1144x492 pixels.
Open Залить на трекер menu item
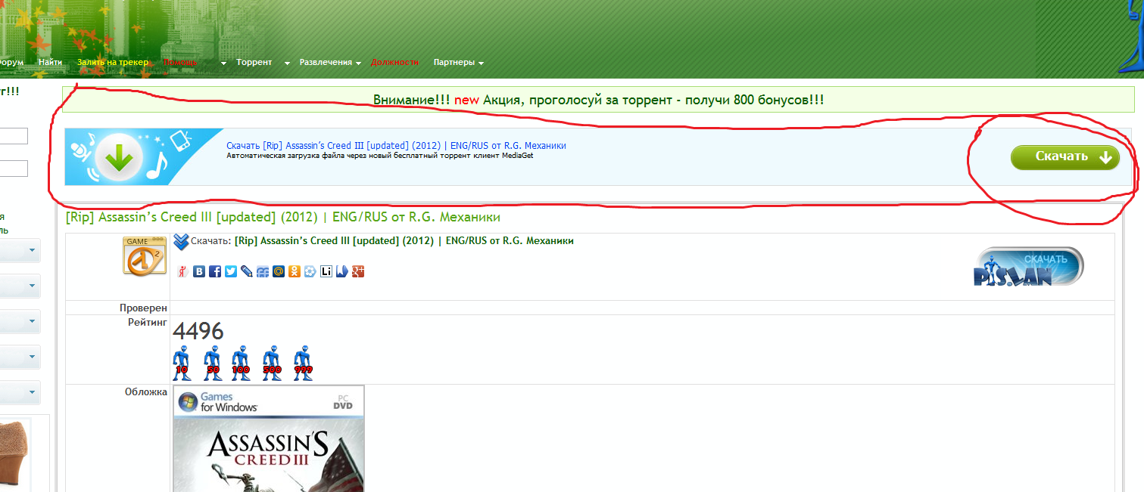113,62
